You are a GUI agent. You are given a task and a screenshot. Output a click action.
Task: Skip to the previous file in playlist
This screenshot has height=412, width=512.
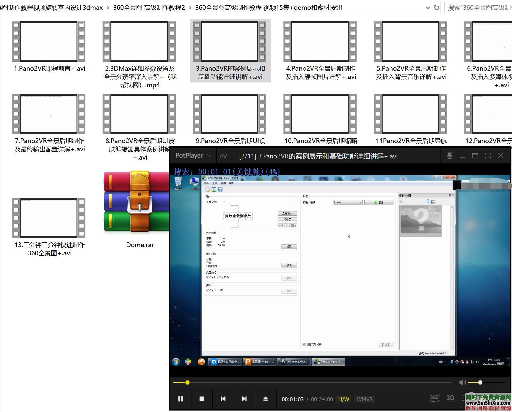pyautogui.click(x=223, y=399)
